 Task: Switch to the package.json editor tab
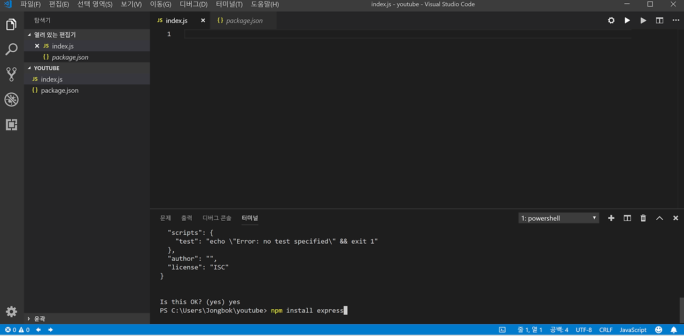pos(244,21)
